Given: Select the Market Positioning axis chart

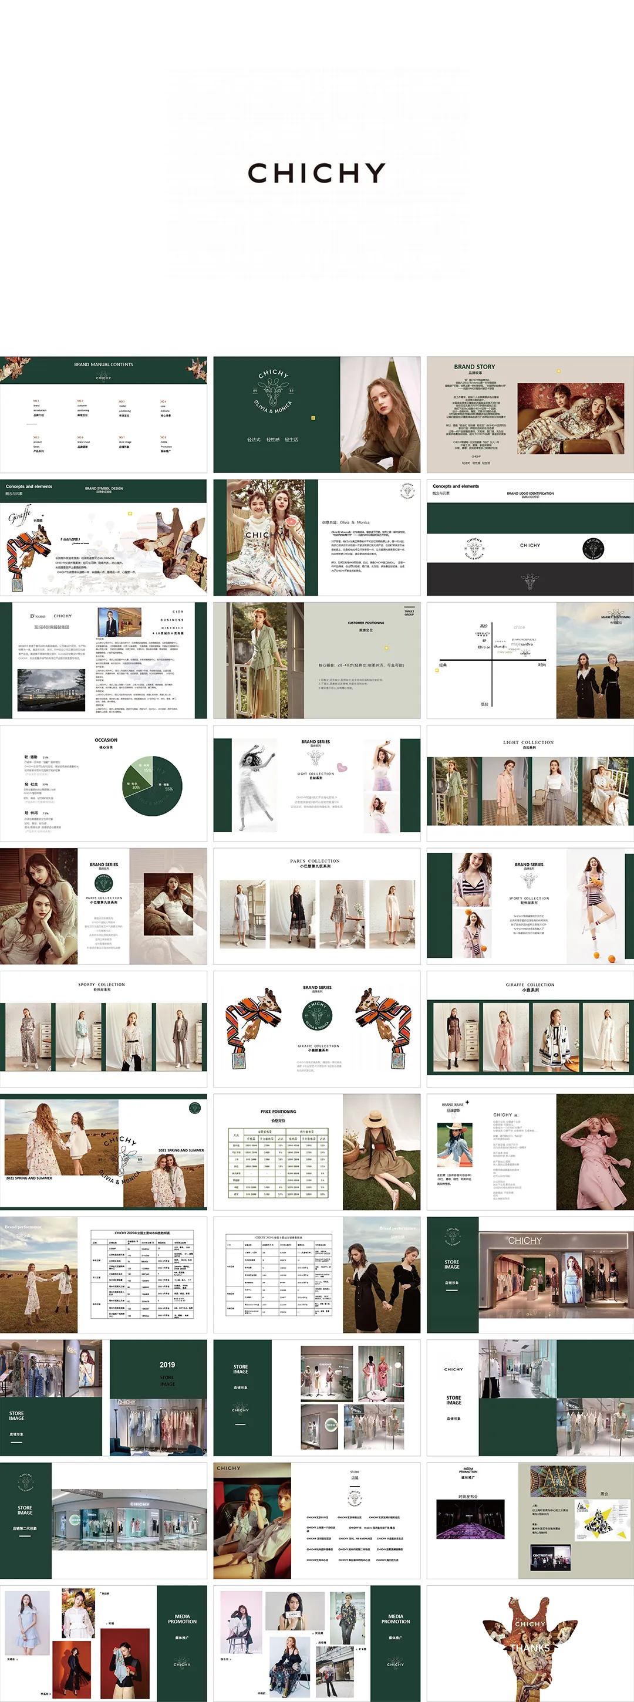Looking at the screenshot, I should pyautogui.click(x=491, y=664).
